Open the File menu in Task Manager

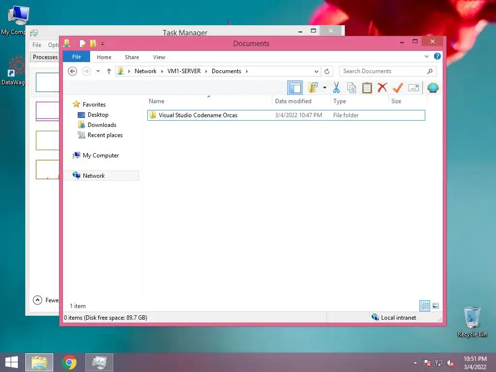(x=37, y=45)
